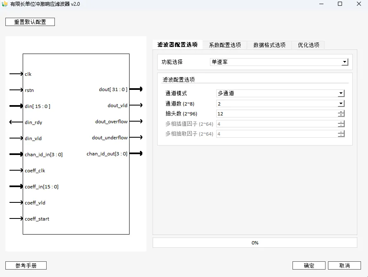Click the chan_id_in[3 : 0] port label
368x277 pixels.
point(44,155)
